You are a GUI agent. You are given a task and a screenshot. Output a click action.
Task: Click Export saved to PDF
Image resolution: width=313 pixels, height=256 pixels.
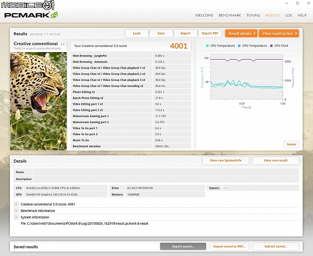[230, 246]
